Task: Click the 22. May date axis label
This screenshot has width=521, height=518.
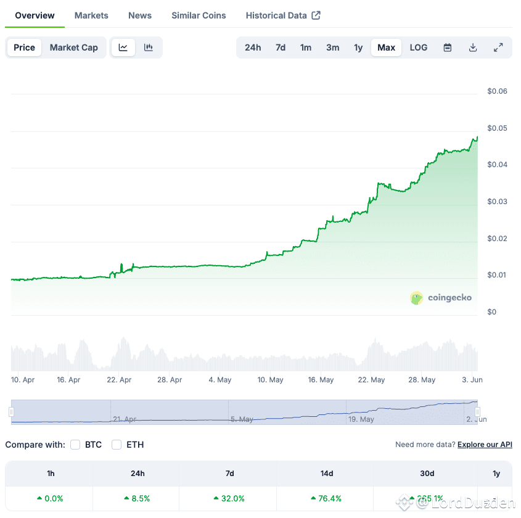Action: point(371,380)
